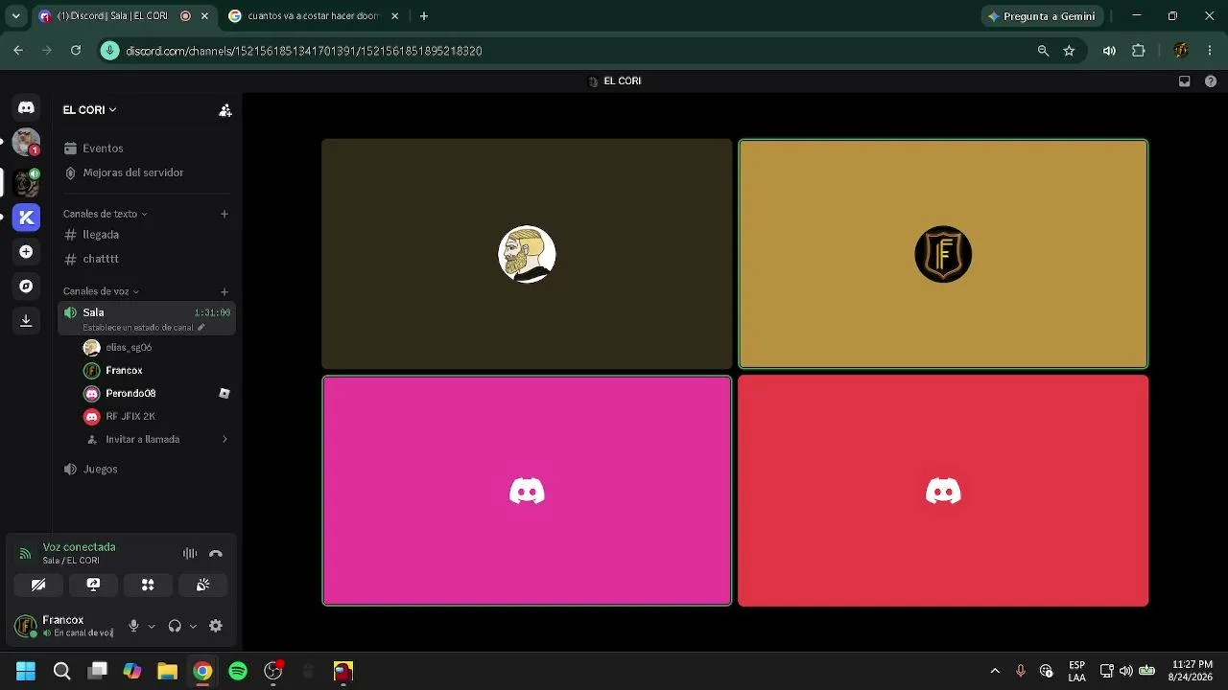Collapse Canales de voz category
Screen dimensions: 1228x690
coord(101,291)
